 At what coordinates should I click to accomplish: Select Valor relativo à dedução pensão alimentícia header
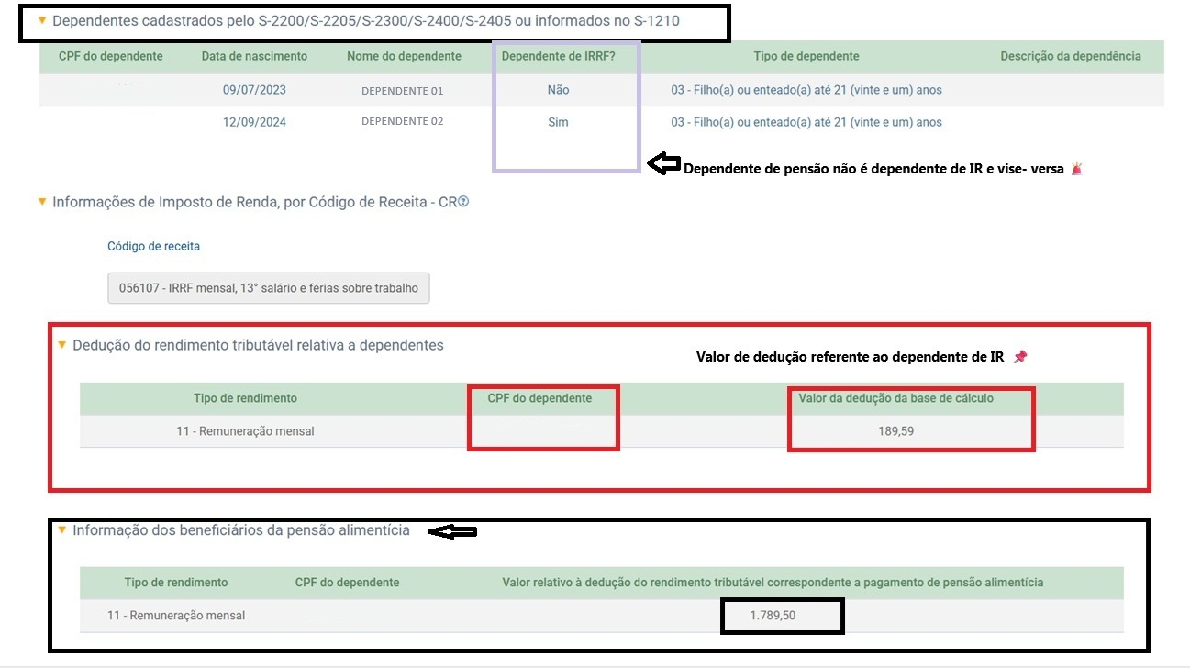click(773, 583)
